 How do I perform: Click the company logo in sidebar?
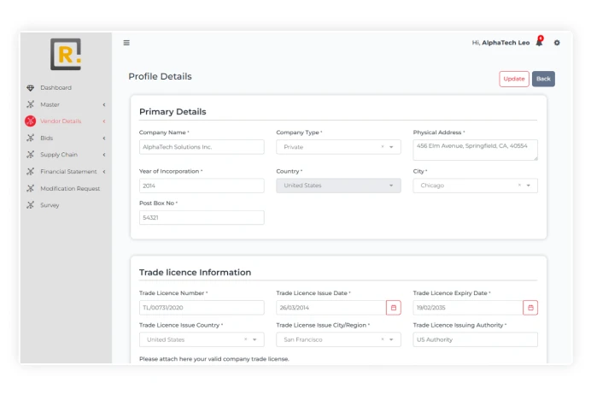pos(66,55)
